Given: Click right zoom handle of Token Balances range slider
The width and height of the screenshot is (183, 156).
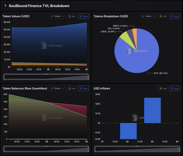Looking at the screenshot, I should coord(89,149).
